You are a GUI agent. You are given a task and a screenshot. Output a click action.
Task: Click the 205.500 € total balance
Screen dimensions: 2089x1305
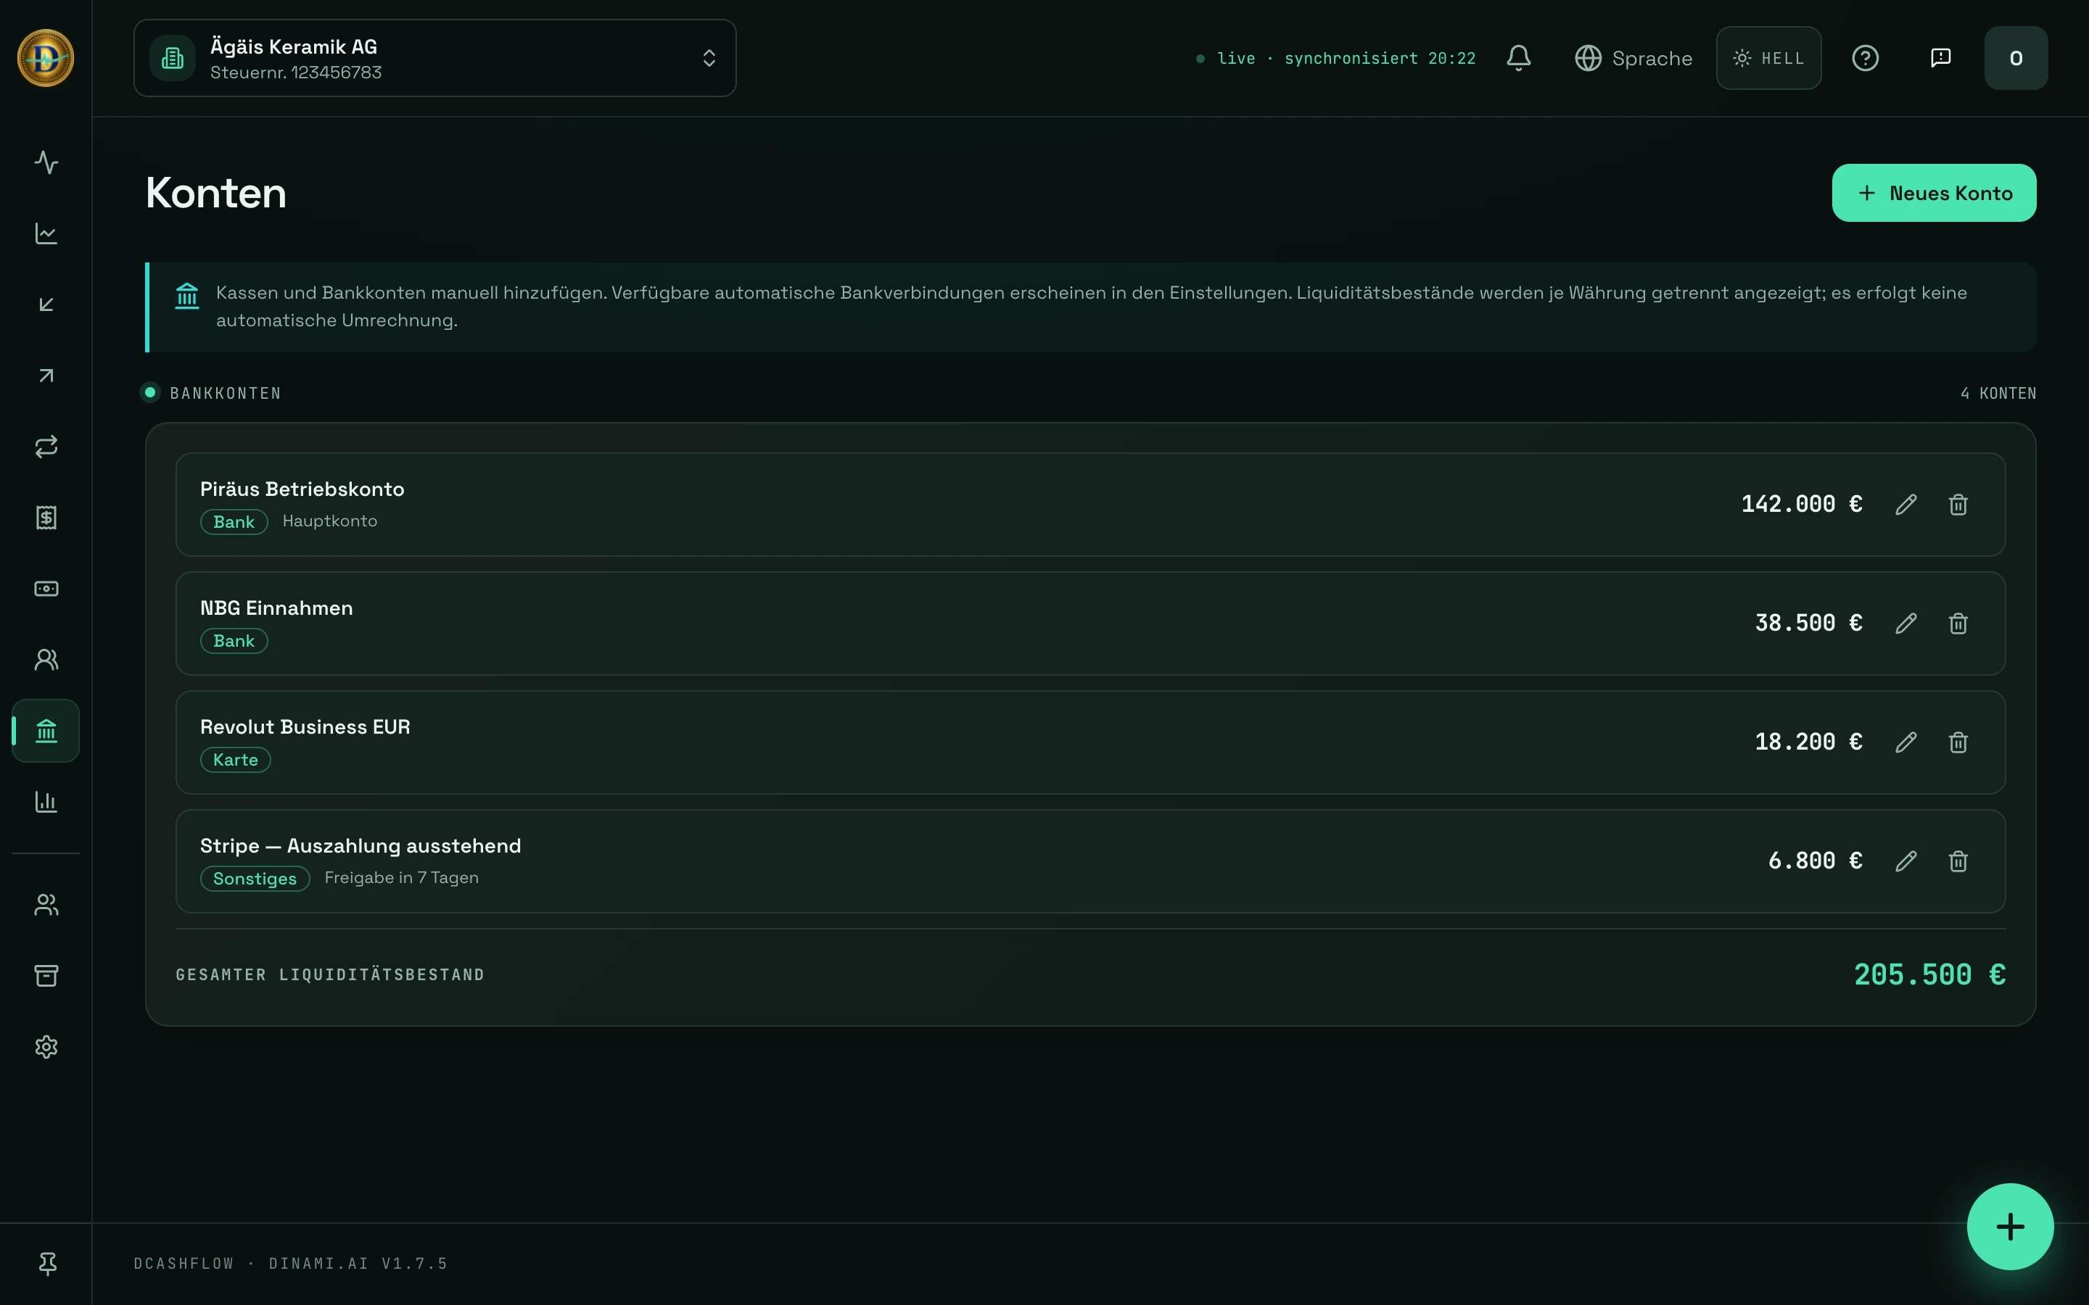coord(1929,974)
